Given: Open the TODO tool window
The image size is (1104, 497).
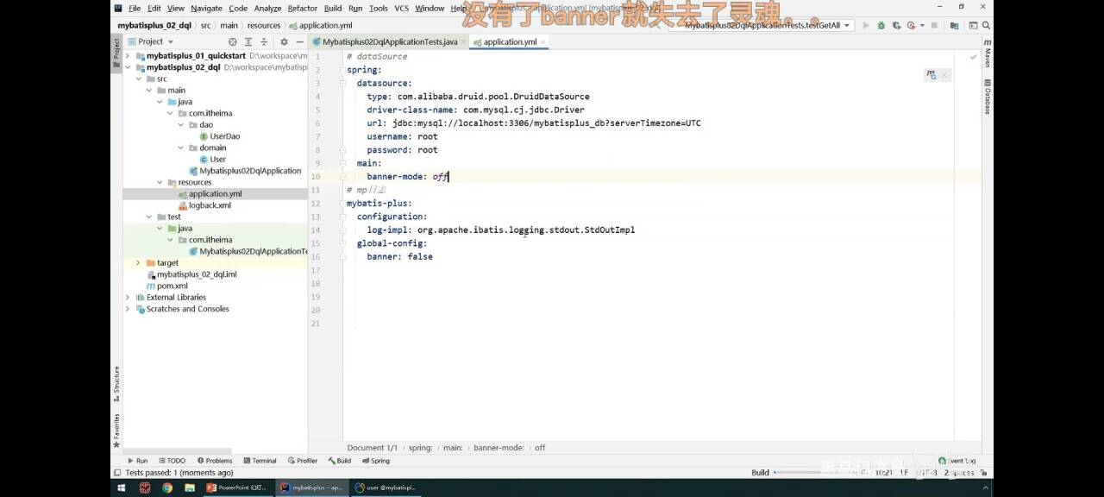Looking at the screenshot, I should 172,461.
